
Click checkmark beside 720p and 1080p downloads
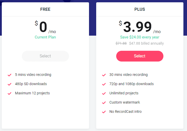coord(104,84)
